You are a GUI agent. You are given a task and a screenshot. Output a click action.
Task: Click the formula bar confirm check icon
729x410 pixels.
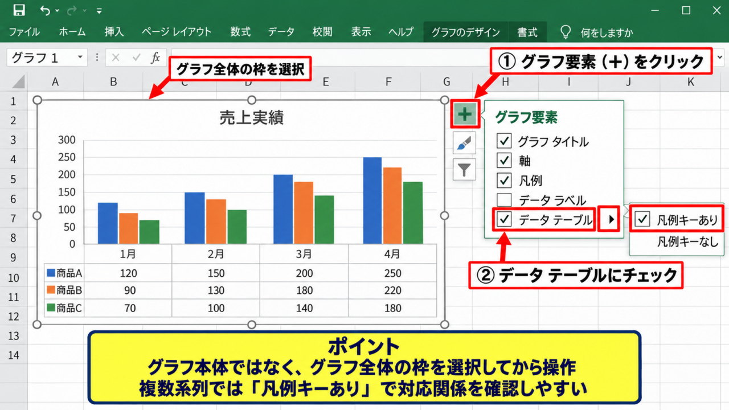click(136, 58)
